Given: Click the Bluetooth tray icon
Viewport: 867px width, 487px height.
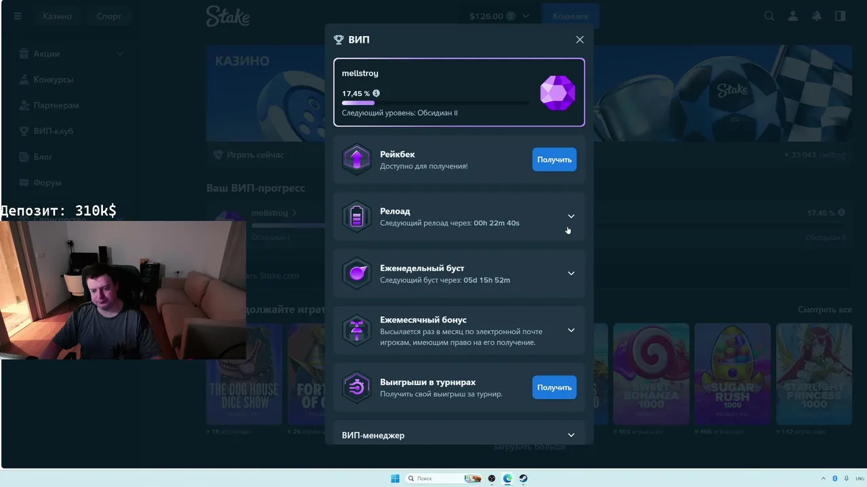Looking at the screenshot, I should (x=834, y=478).
